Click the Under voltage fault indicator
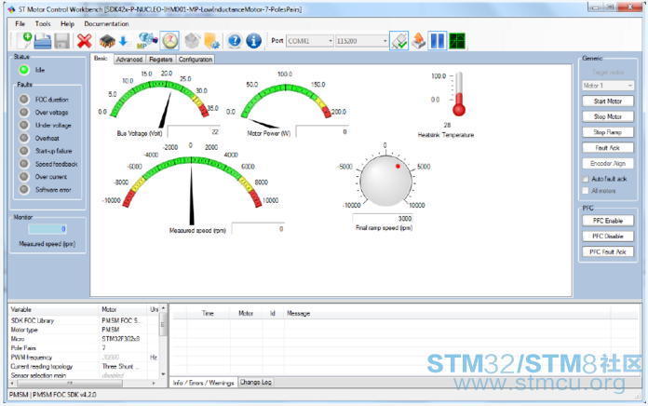Viewport: 648px width, 406px height. (x=24, y=125)
